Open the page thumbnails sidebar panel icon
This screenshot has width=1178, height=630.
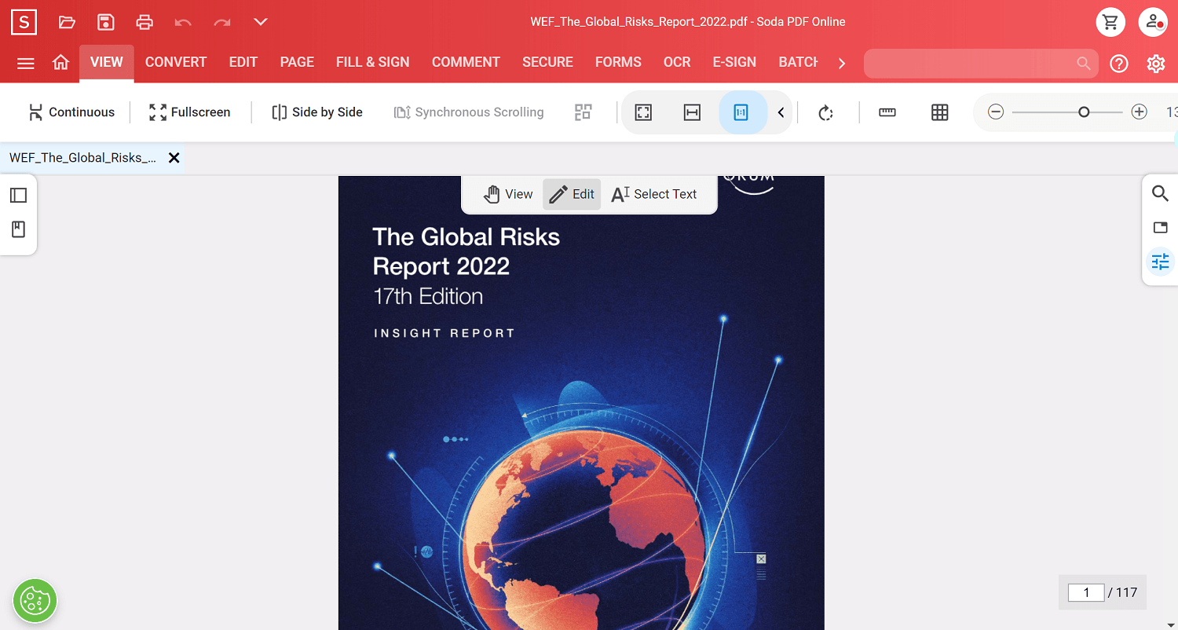(18, 196)
